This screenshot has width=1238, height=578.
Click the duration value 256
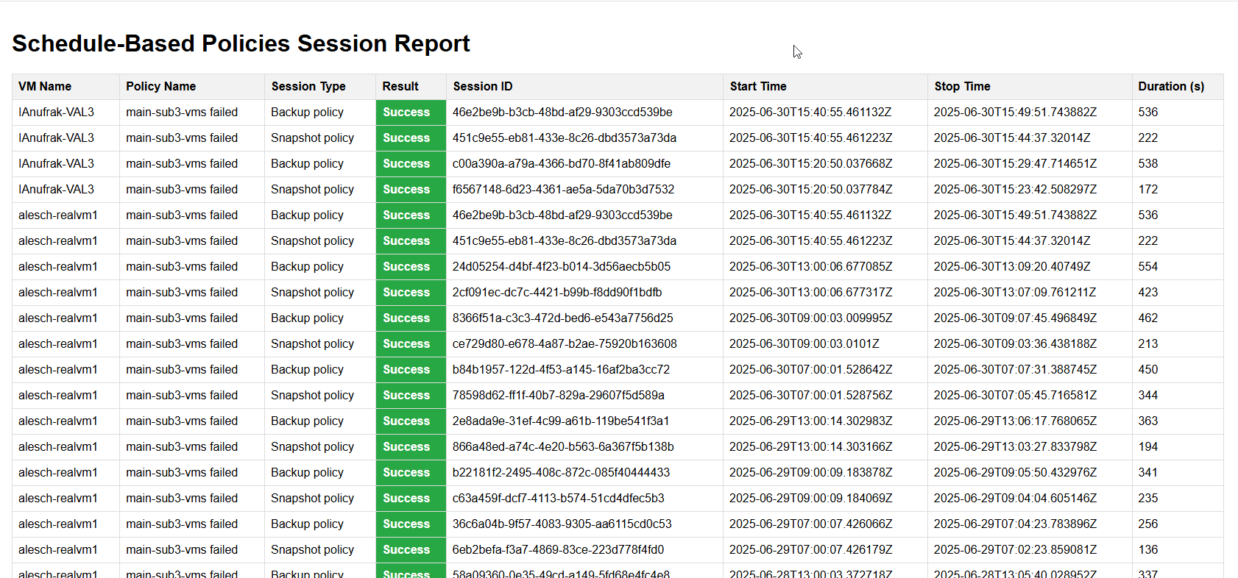(1147, 524)
